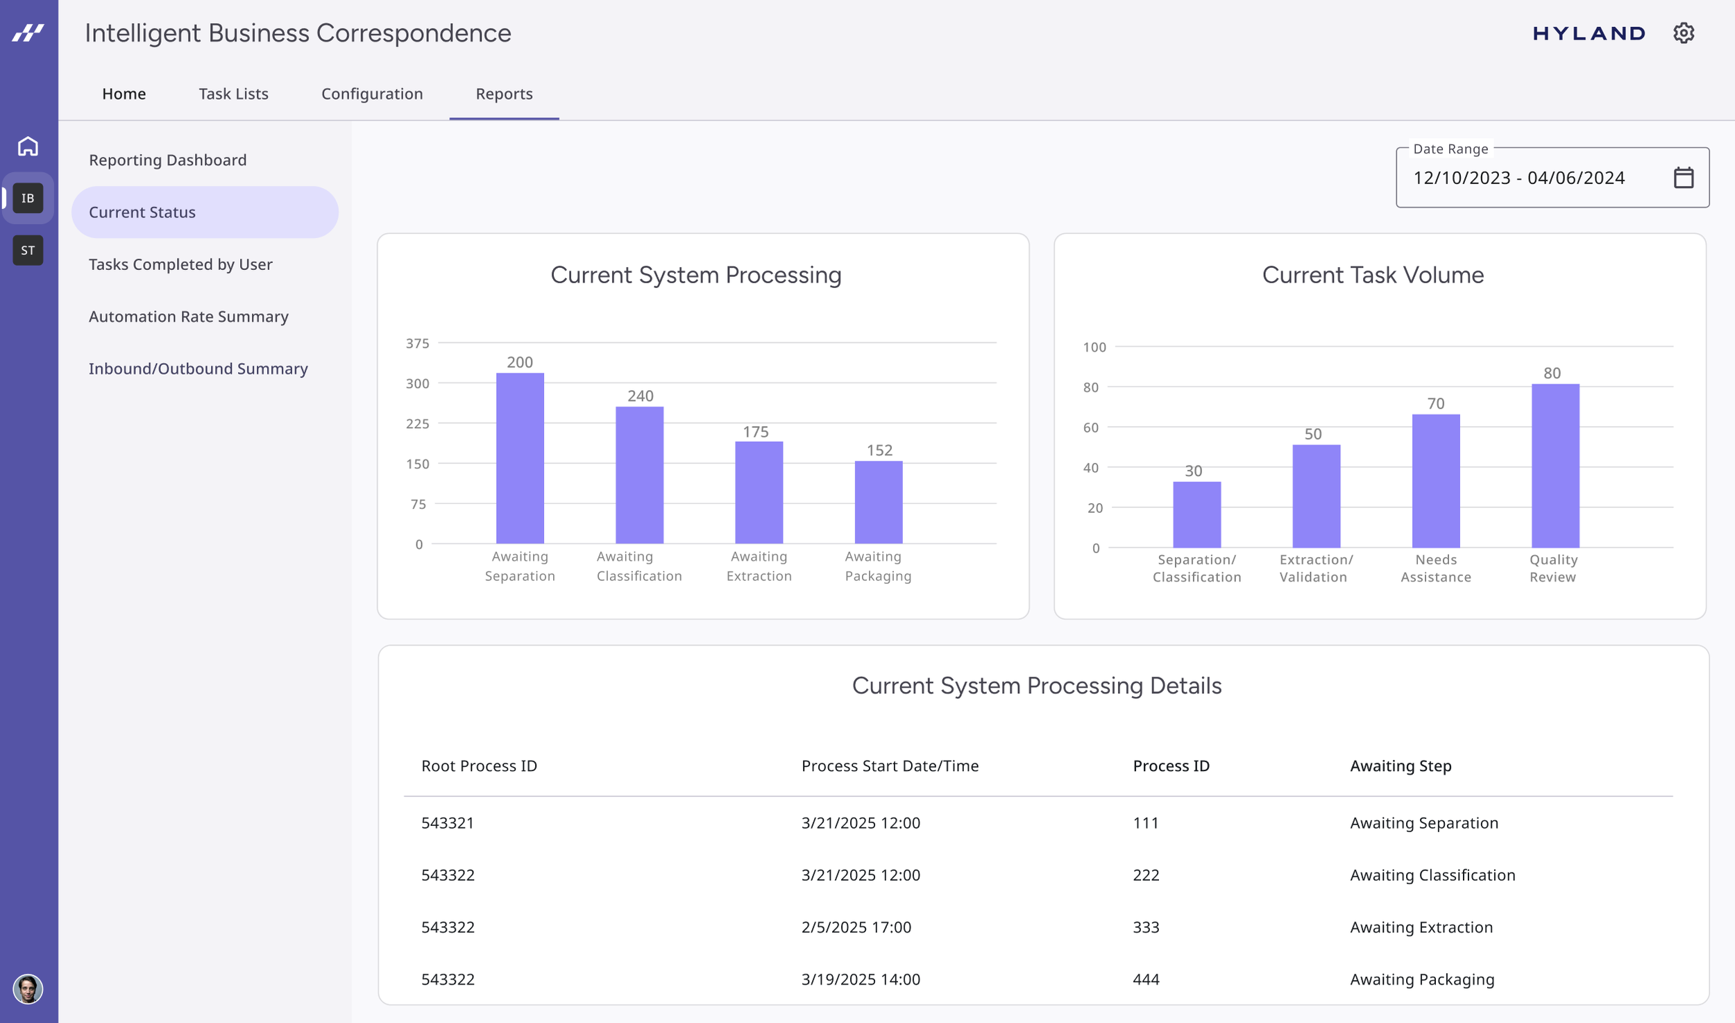Click the Date Range input field
This screenshot has height=1023, width=1735.
tap(1518, 178)
